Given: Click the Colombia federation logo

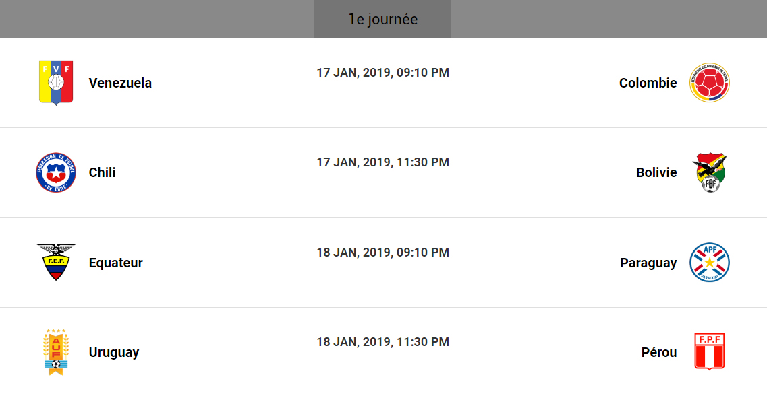Looking at the screenshot, I should [x=710, y=83].
